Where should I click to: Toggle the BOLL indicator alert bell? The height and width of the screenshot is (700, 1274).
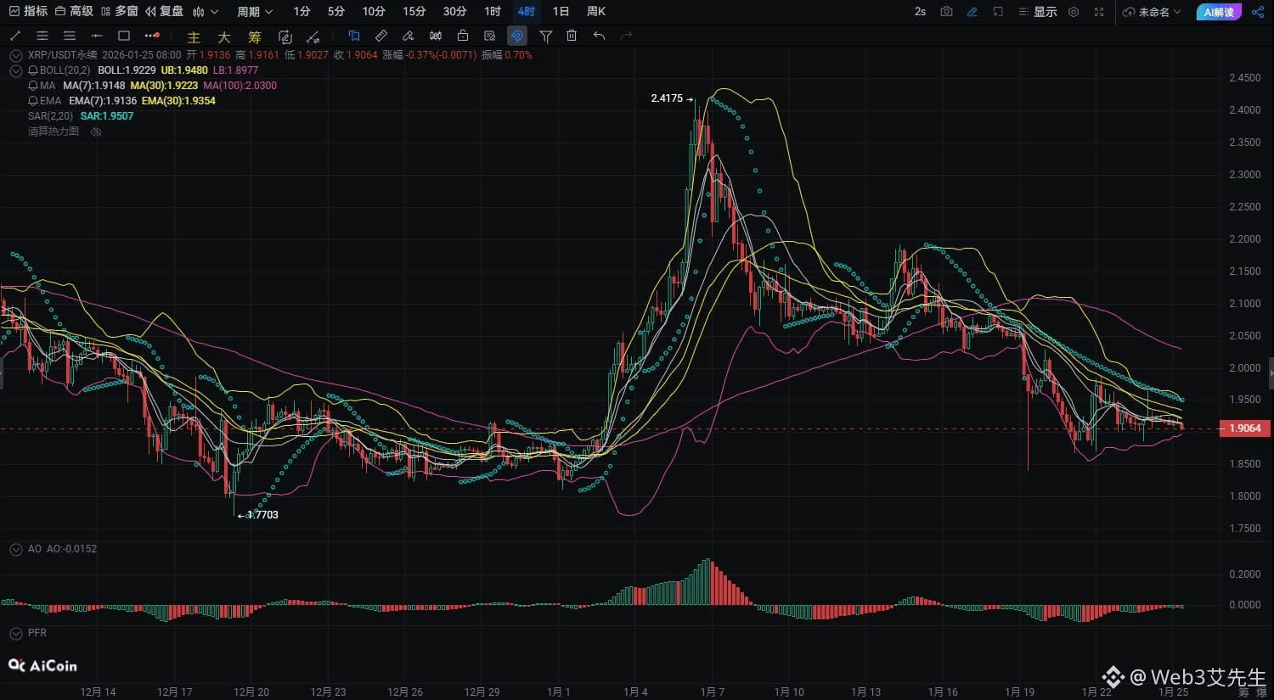33,70
